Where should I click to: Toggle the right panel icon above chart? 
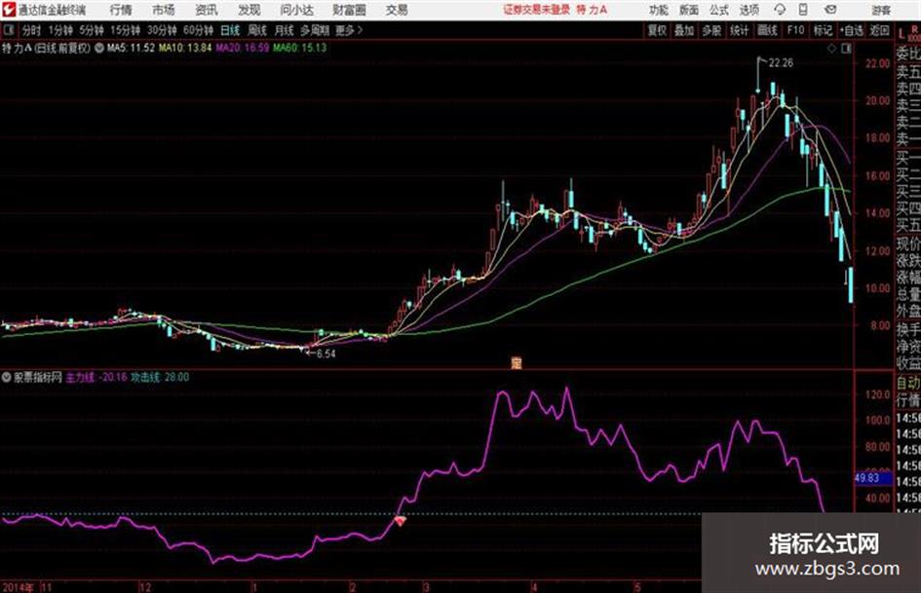[x=846, y=49]
